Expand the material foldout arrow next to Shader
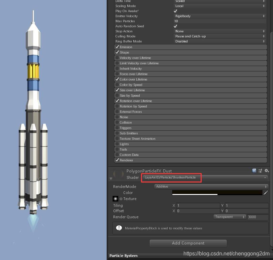Image resolution: width=273 pixels, height=260 pixels. (x=111, y=178)
